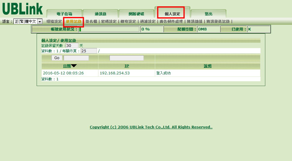Open the 簽名檔 settings page

tap(91, 22)
